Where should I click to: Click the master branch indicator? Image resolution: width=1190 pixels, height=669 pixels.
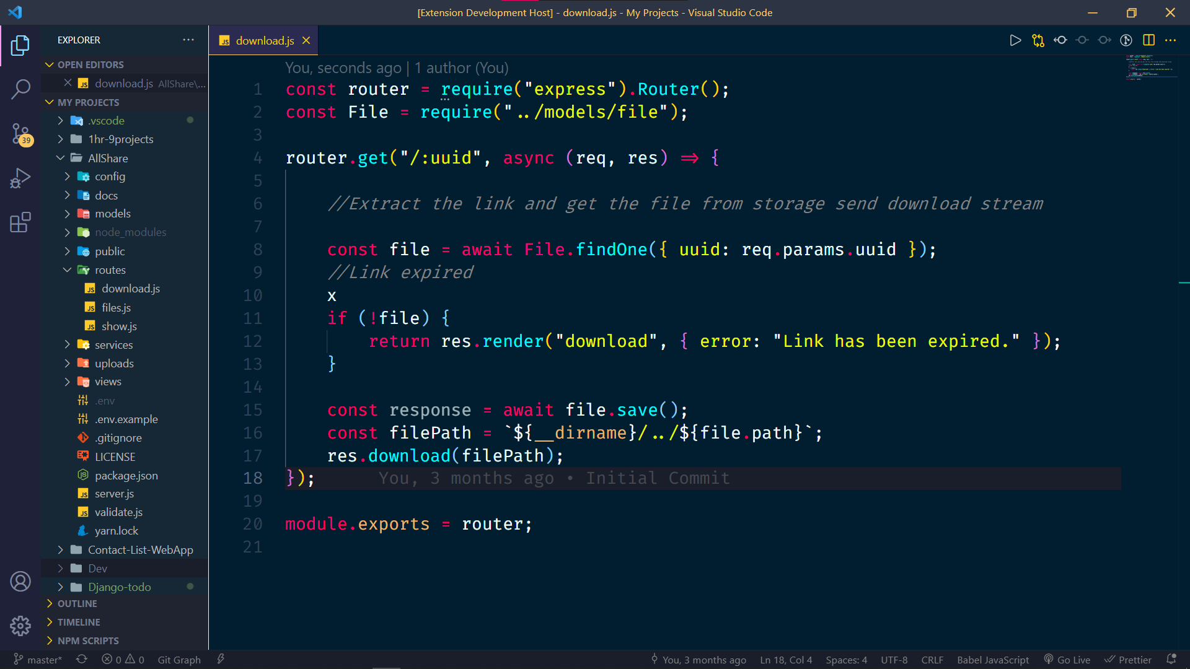(x=38, y=660)
